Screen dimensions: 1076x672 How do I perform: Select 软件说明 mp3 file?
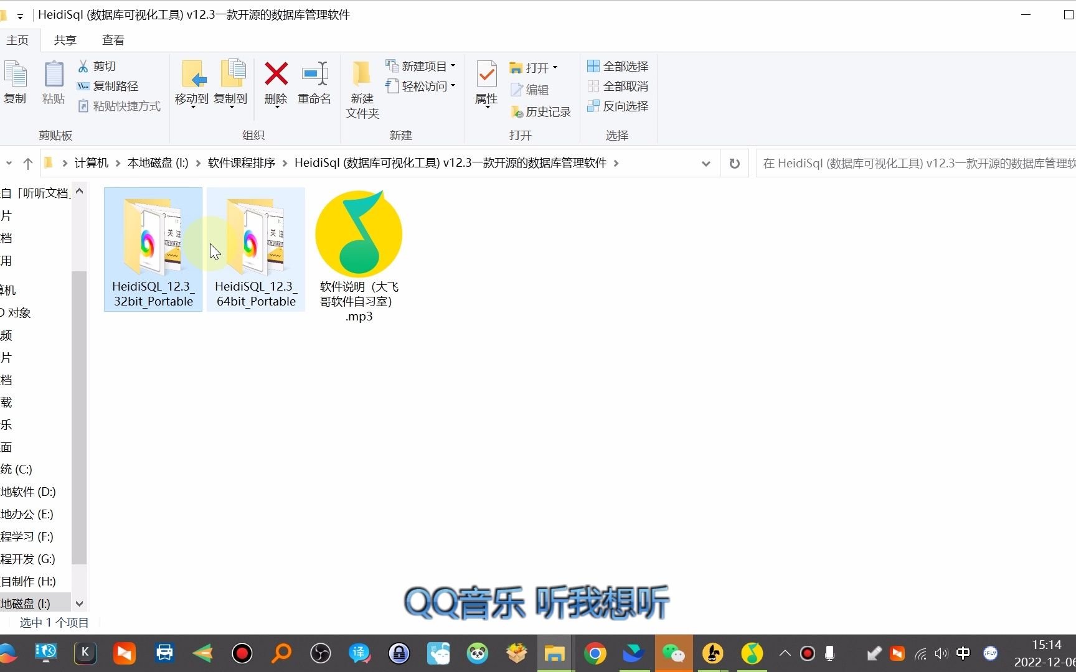359,256
